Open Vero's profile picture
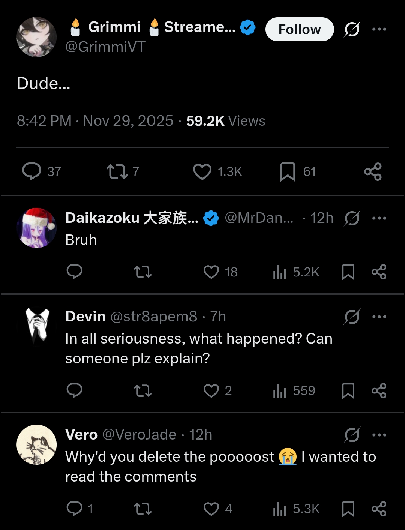The height and width of the screenshot is (530, 405). pos(37,444)
